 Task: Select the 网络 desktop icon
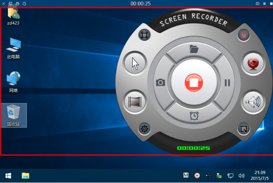point(13,82)
